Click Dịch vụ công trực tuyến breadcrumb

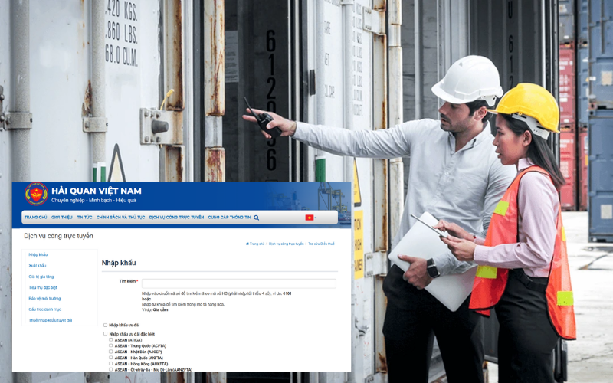286,244
